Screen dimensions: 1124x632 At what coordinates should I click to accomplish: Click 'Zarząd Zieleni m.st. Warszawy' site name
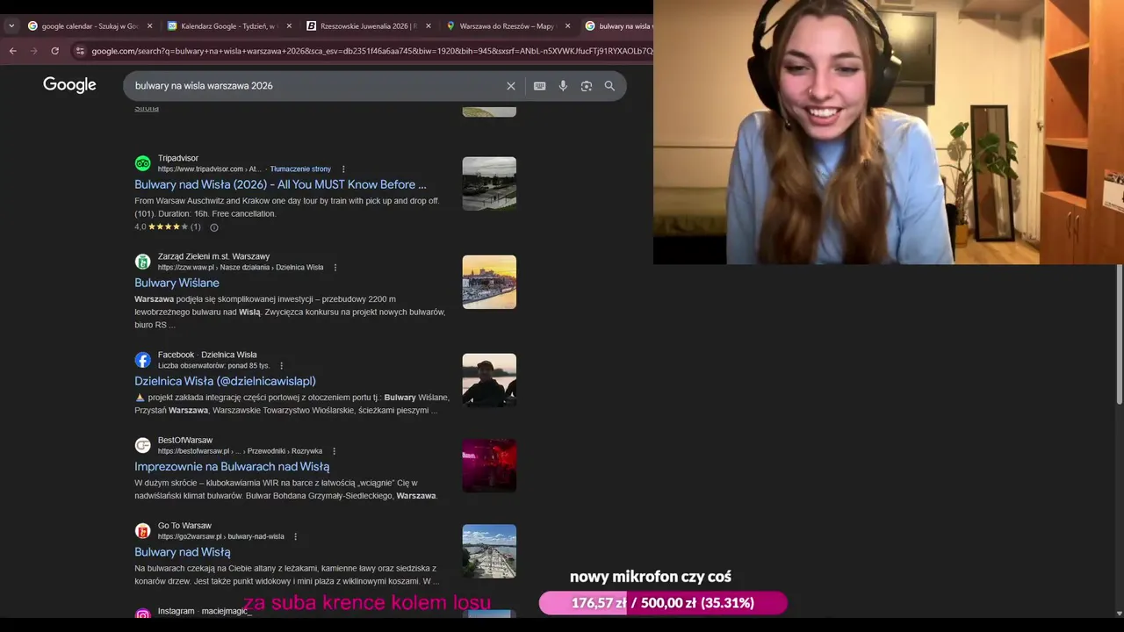click(213, 256)
